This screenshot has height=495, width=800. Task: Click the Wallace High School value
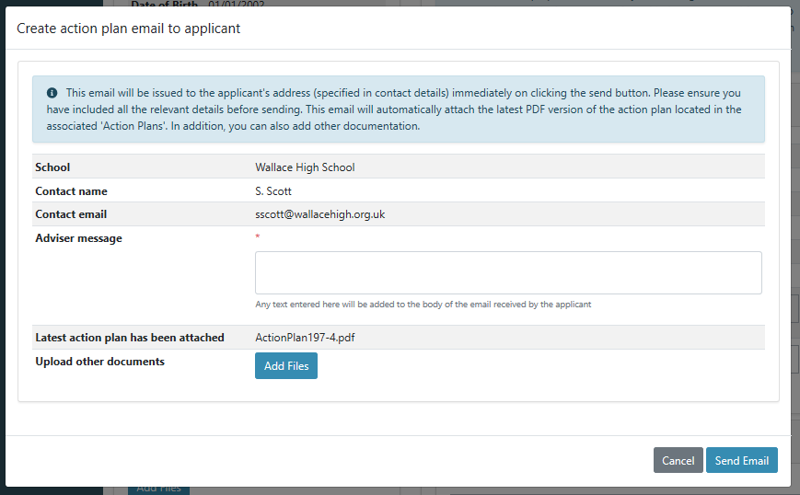tap(305, 167)
